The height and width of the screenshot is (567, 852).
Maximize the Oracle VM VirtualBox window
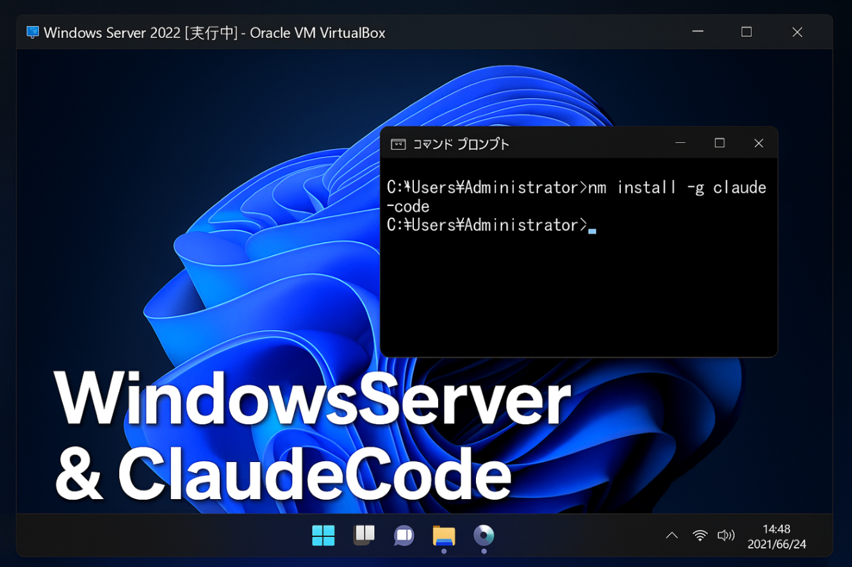point(746,32)
